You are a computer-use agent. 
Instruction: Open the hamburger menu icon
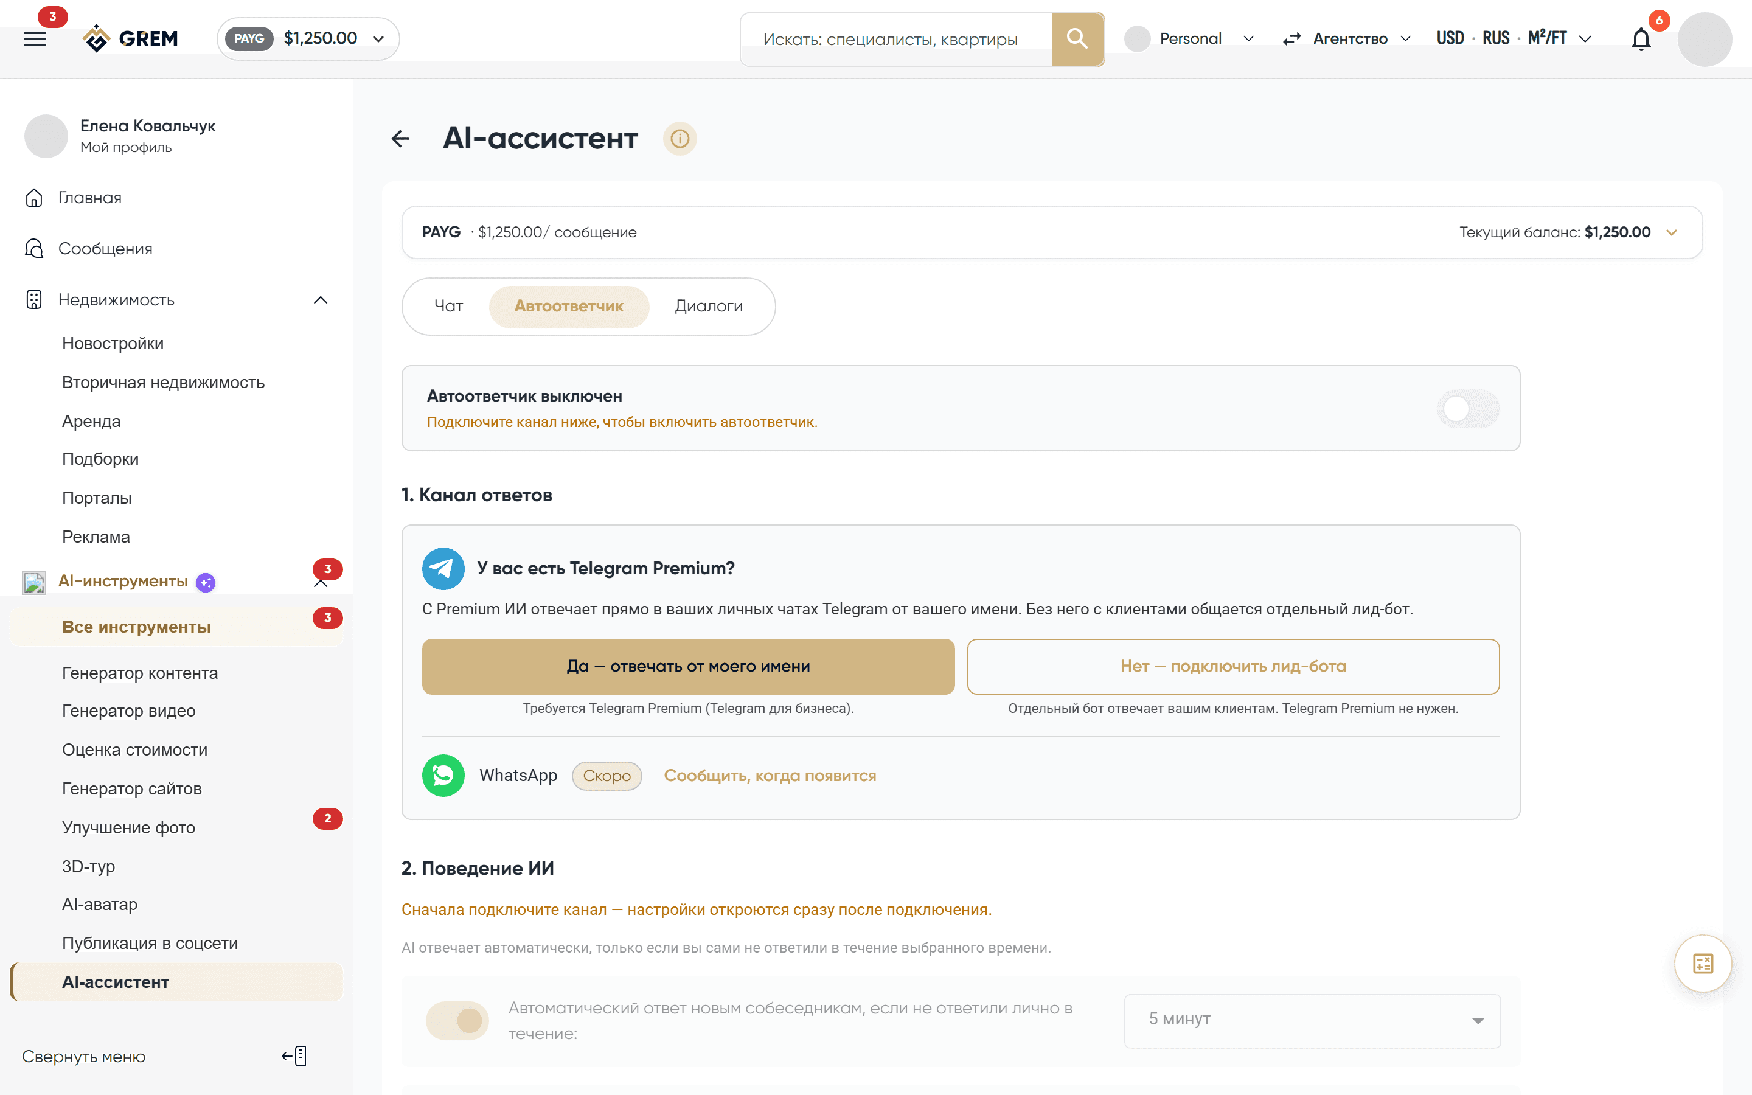(35, 39)
